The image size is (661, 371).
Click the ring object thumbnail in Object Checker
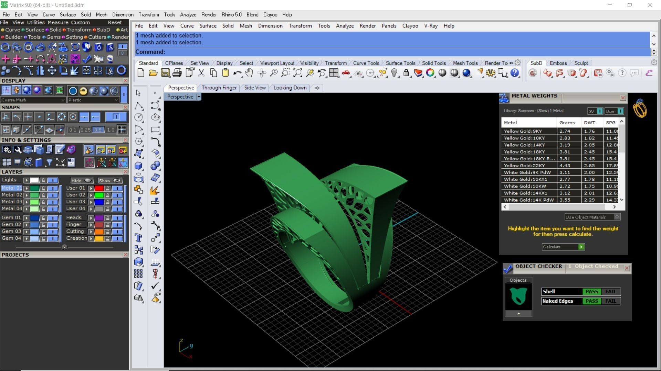[518, 296]
